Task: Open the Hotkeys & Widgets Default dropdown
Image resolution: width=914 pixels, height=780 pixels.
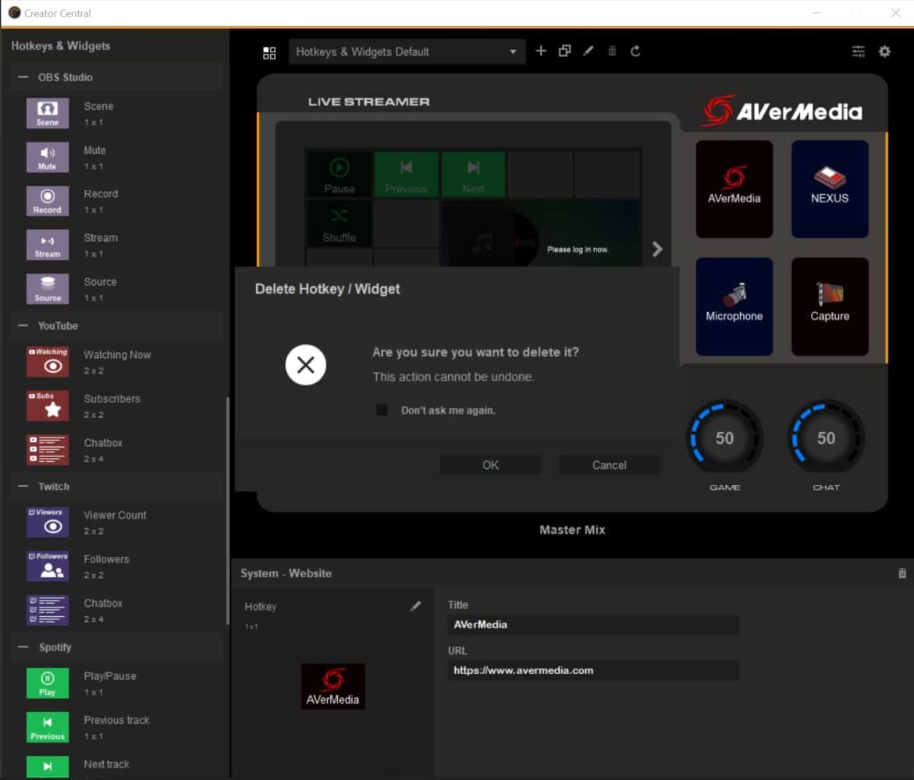Action: click(x=406, y=52)
